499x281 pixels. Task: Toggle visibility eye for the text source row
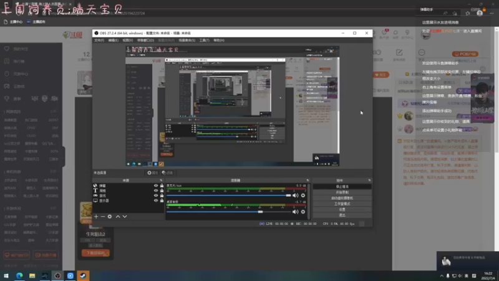point(156,190)
